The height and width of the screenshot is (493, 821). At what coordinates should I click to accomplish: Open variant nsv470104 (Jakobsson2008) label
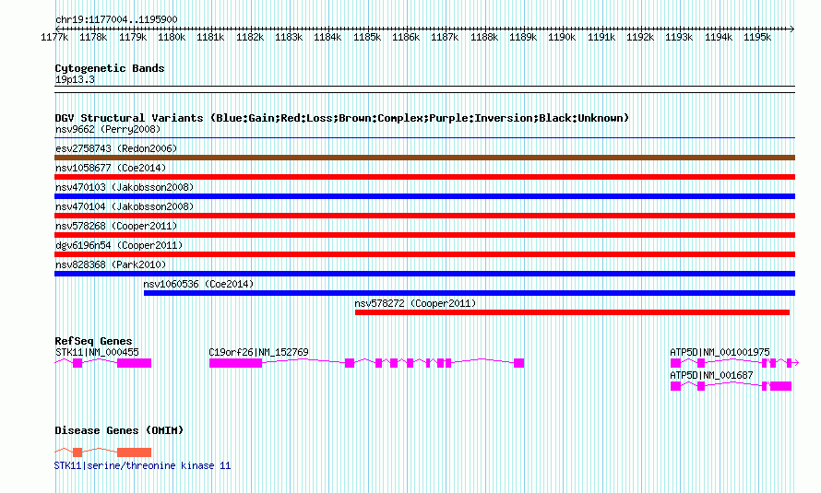click(x=125, y=206)
